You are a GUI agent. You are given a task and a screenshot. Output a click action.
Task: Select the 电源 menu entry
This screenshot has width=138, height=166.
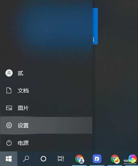46,143
